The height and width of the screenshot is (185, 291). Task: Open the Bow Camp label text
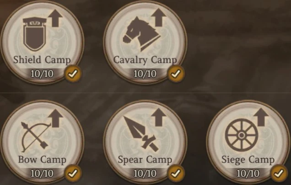click(42, 160)
